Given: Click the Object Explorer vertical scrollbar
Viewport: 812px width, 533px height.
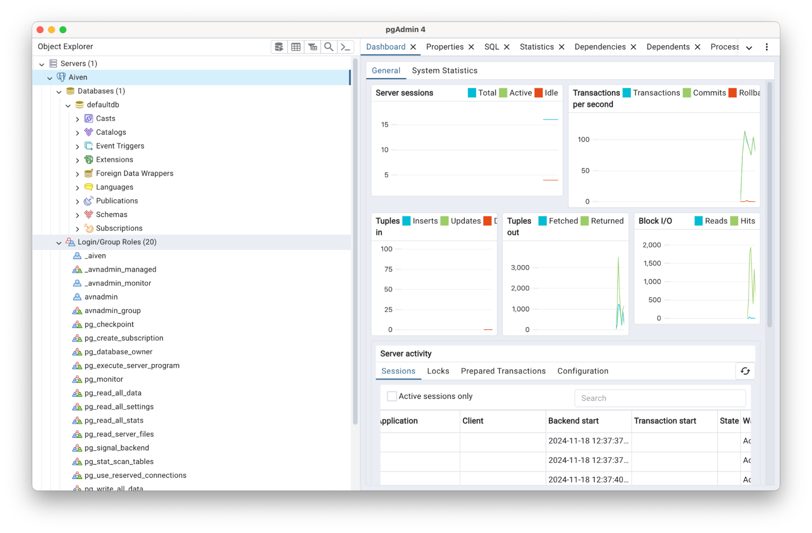Looking at the screenshot, I should [x=355, y=242].
